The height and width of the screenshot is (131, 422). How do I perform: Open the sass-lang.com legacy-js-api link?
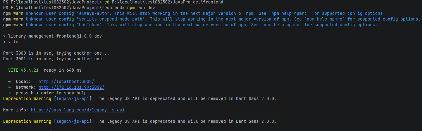[x=78, y=110]
